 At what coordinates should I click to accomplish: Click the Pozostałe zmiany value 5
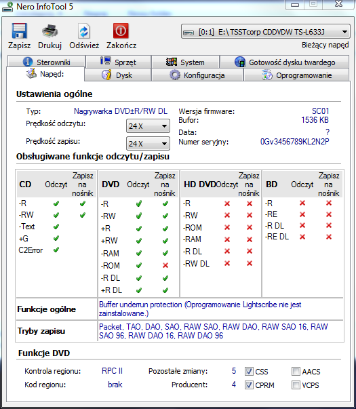[x=234, y=371]
